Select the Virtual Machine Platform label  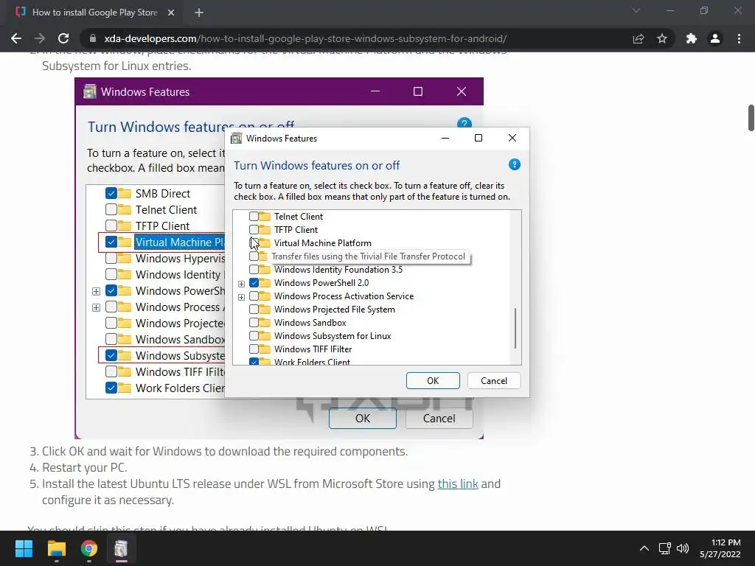click(x=323, y=243)
